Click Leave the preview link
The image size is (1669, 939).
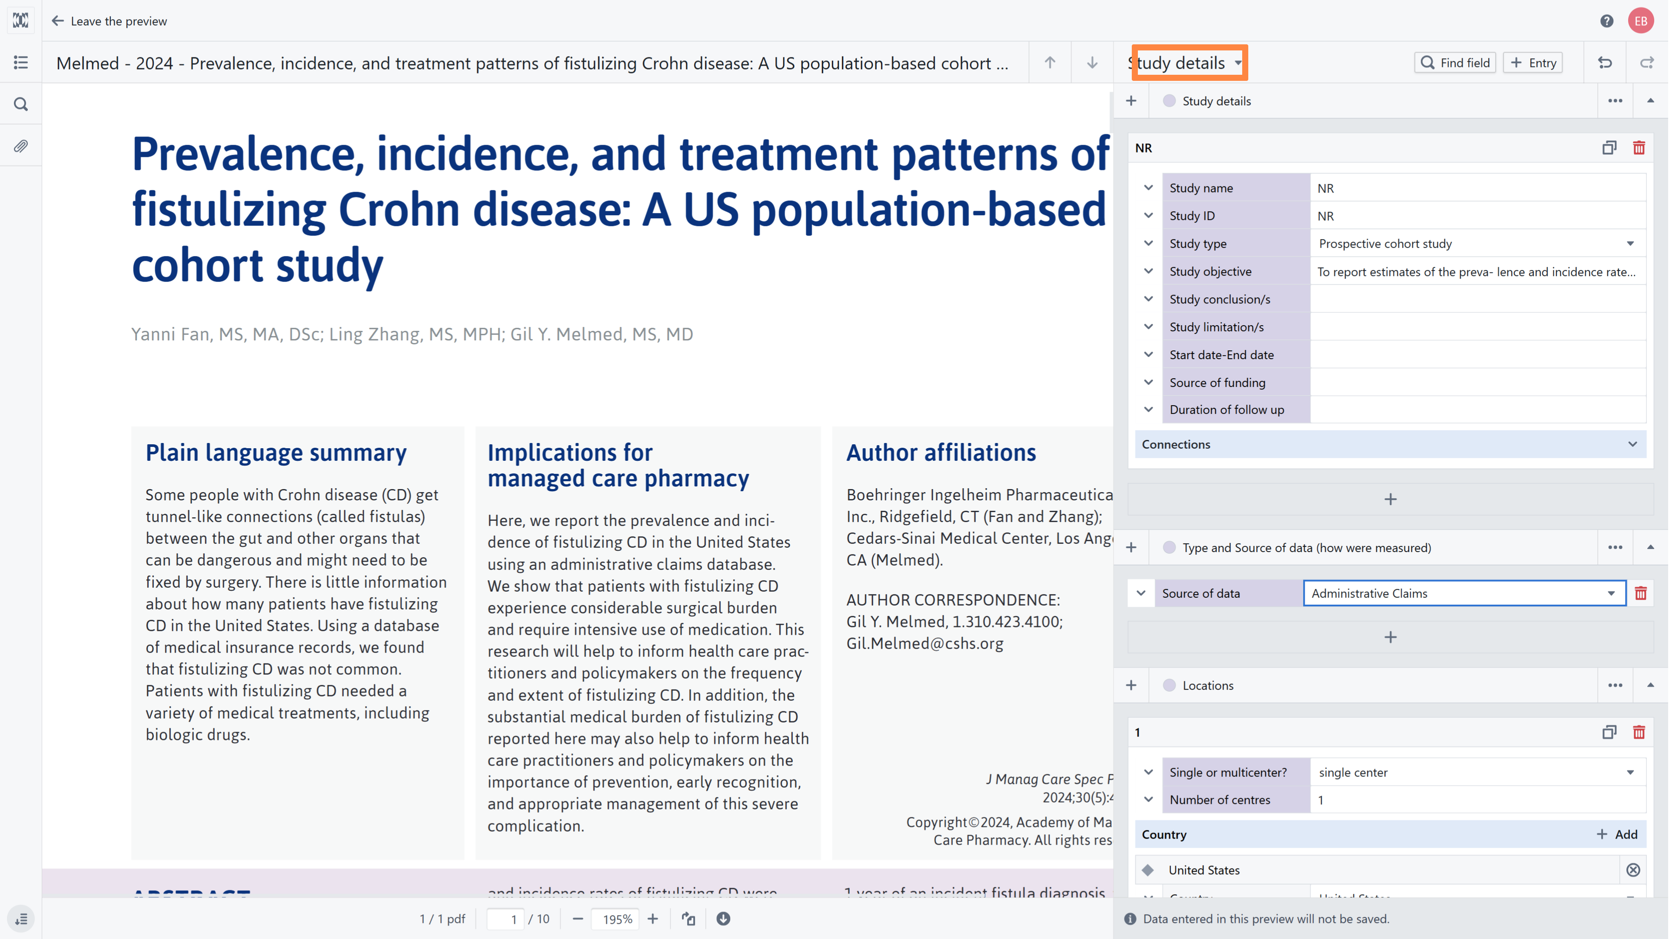(119, 21)
